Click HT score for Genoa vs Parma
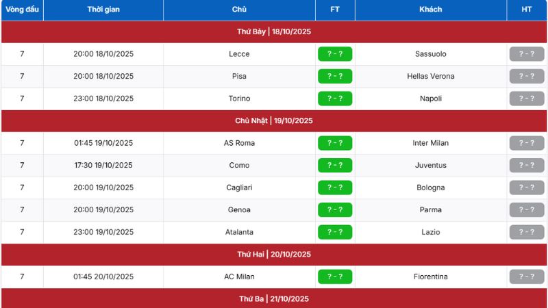This screenshot has width=548, height=308. [526, 209]
